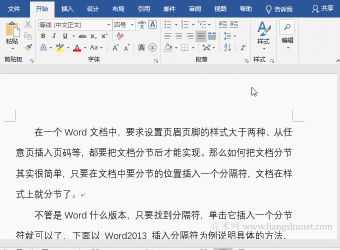Open the font name dropdown 等线

click(108, 24)
